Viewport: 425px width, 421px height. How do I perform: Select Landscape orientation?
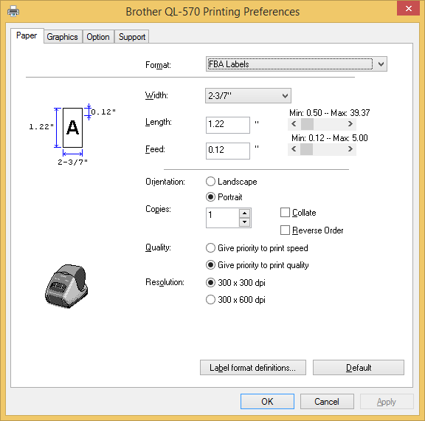point(231,182)
